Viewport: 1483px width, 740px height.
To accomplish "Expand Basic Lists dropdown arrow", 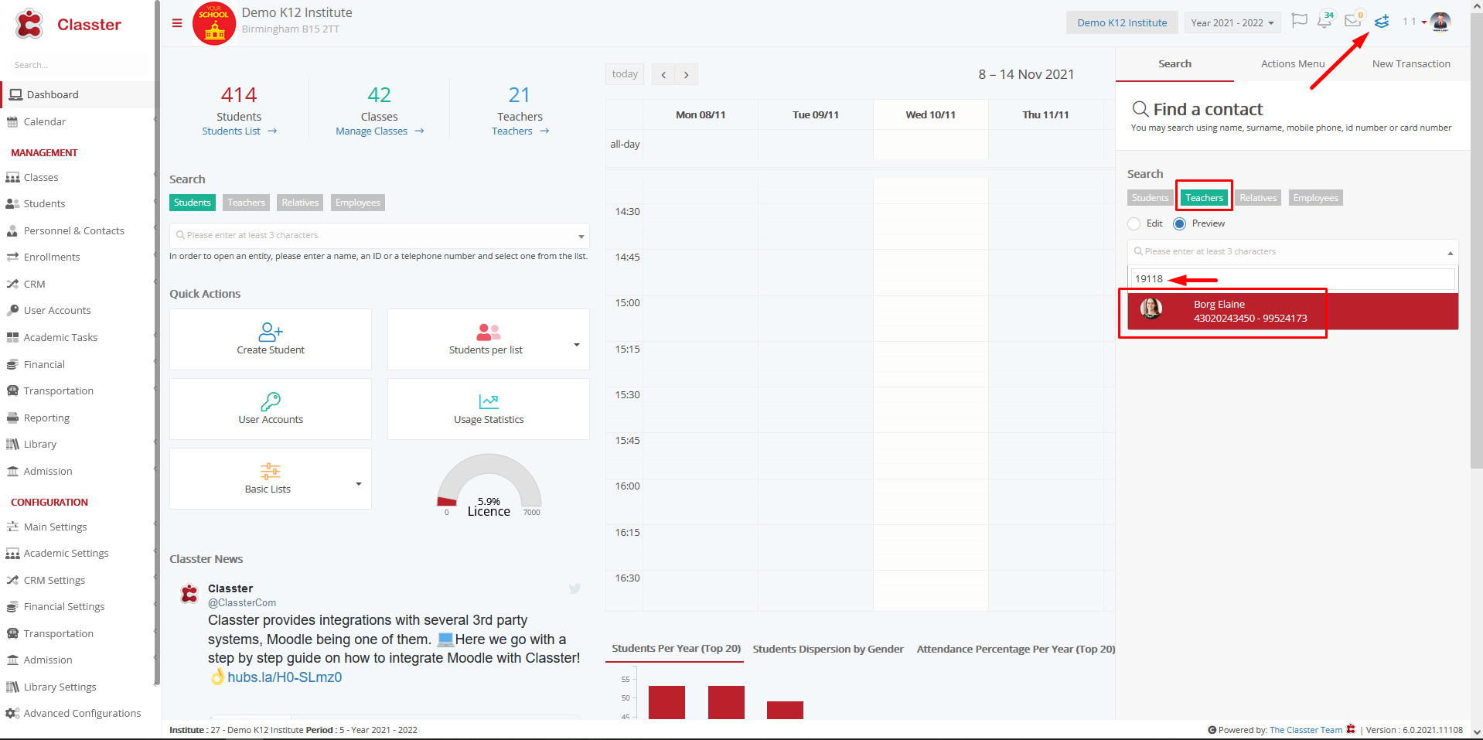I will click(x=358, y=484).
